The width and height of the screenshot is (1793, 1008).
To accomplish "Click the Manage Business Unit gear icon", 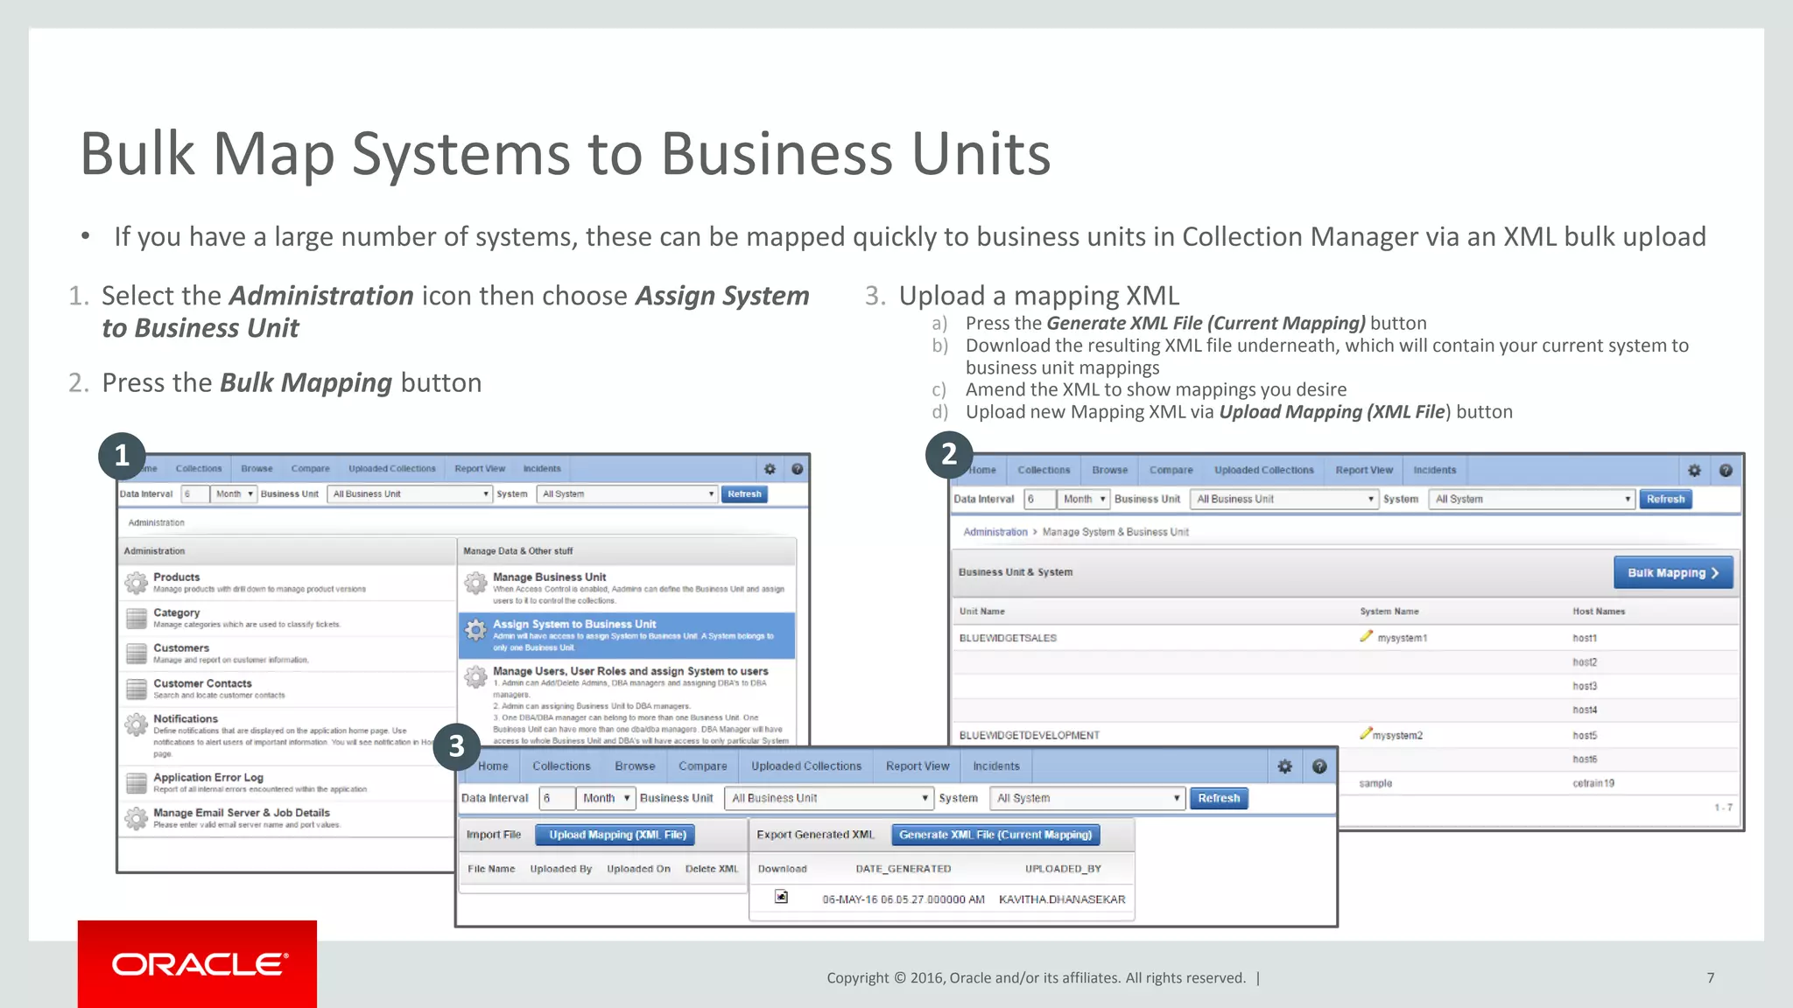I will (x=475, y=582).
